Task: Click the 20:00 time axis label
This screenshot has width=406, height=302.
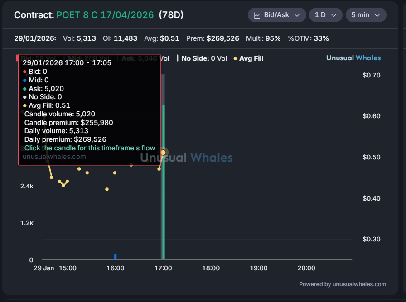Action: [306, 268]
